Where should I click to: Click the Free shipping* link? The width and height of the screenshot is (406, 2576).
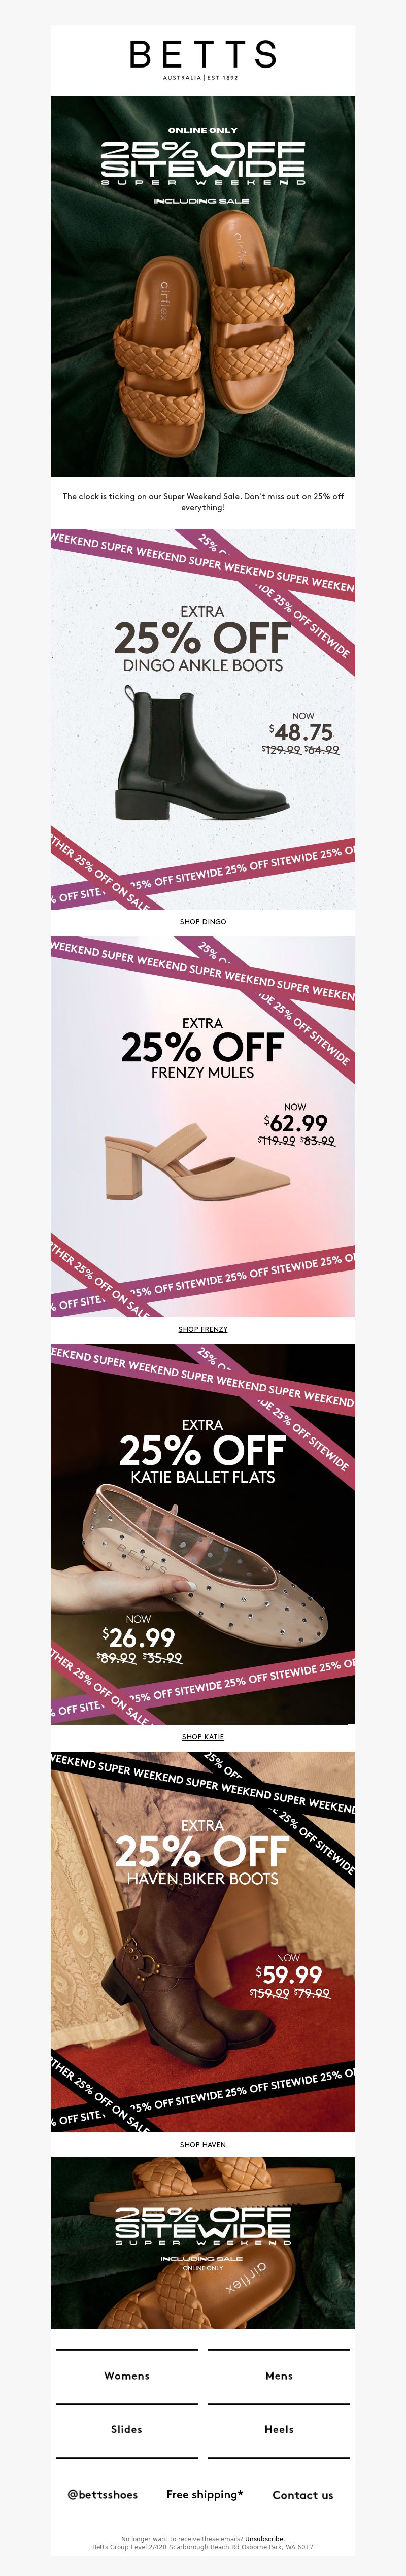pos(205,2495)
